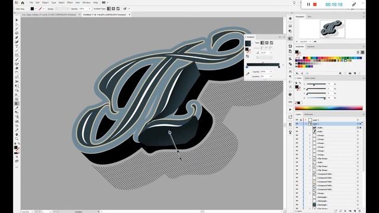The width and height of the screenshot is (379, 213).
Task: Switch to the Color Guide tab
Action: pos(310,78)
